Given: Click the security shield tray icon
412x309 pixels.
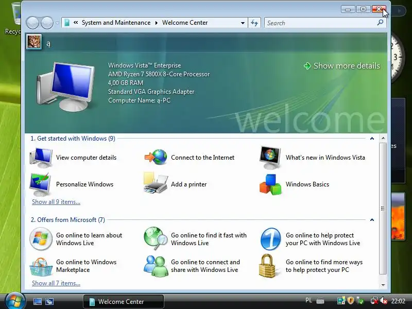Looking at the screenshot, I should pyautogui.click(x=351, y=300).
